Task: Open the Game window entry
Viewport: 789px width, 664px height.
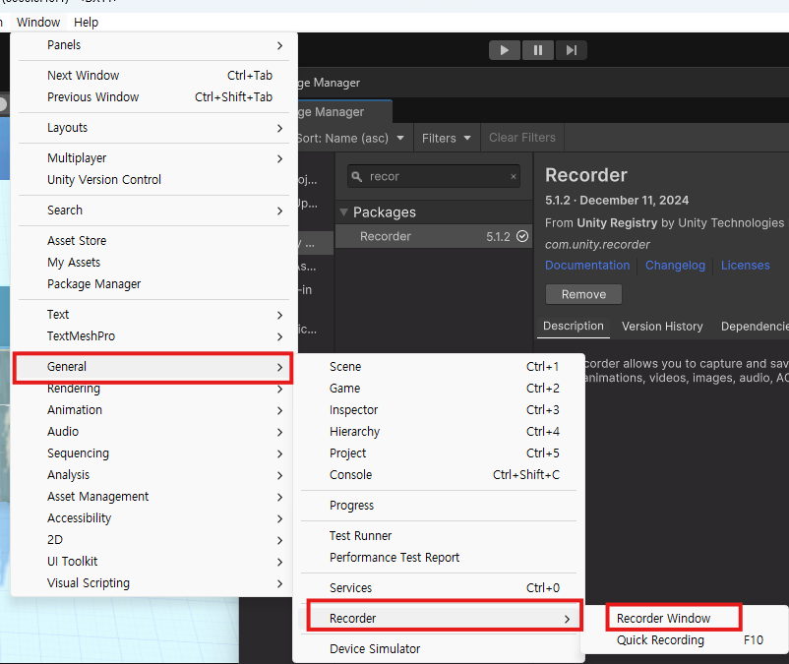Action: click(x=438, y=389)
